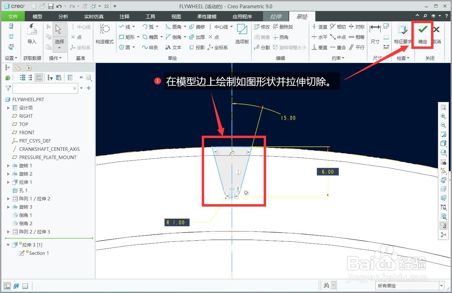Viewport: 452px width, 293px height.
Task: Click the Offset (偏移) tool
Action: click(x=197, y=27)
